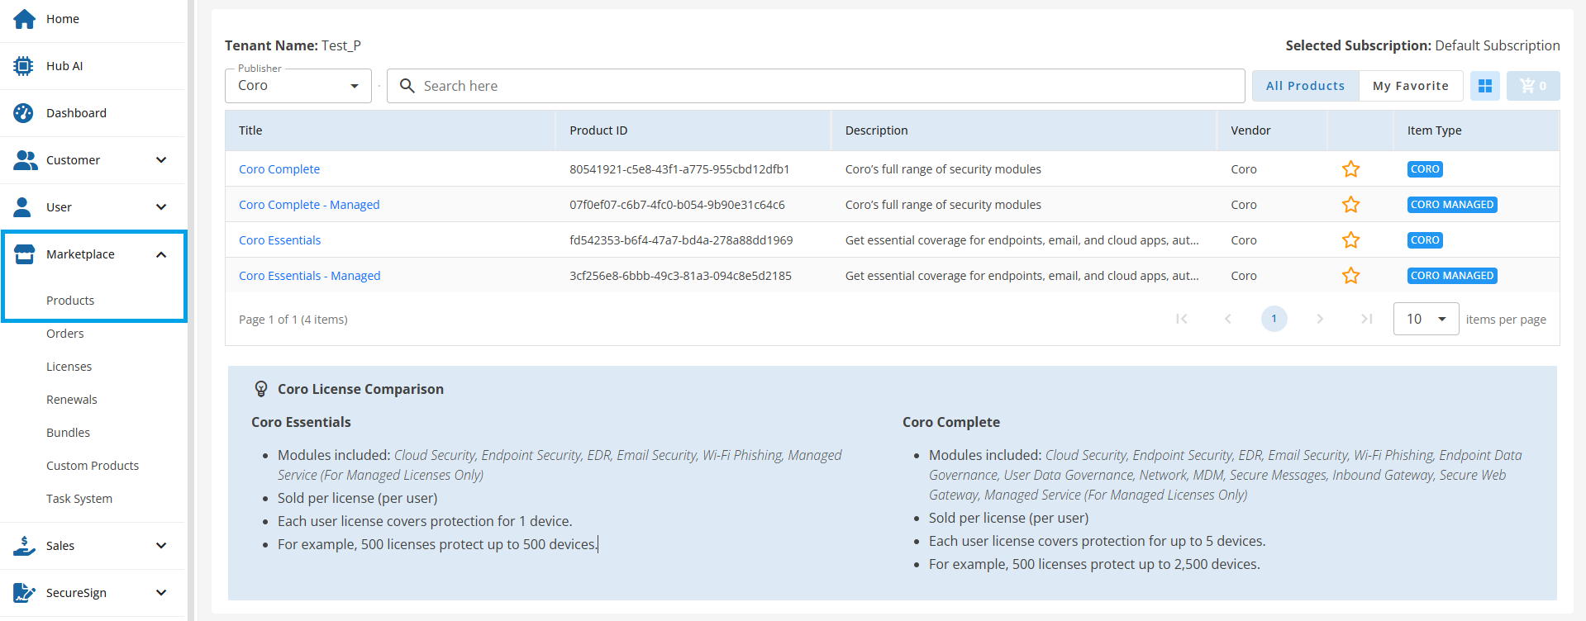
Task: Open Custom Products under Marketplace
Action: (x=93, y=466)
